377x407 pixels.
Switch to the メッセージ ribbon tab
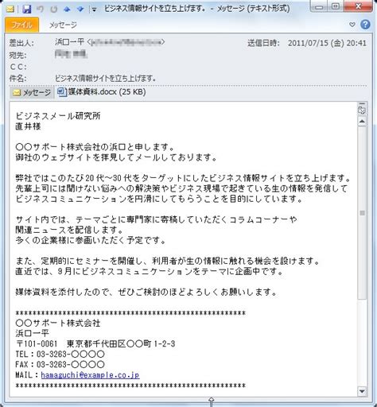click(x=63, y=25)
